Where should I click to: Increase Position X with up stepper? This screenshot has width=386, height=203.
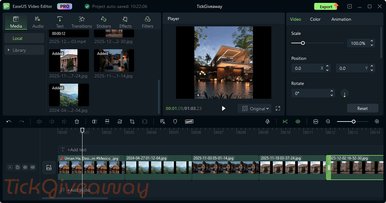(x=327, y=66)
